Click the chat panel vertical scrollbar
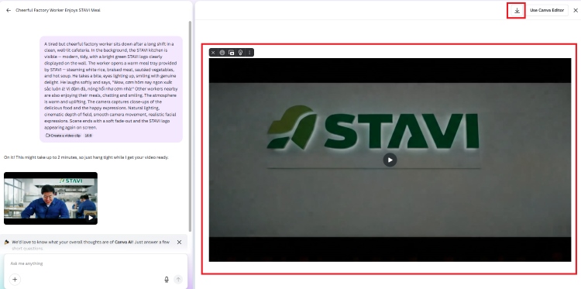This screenshot has height=289, width=581. [x=191, y=126]
